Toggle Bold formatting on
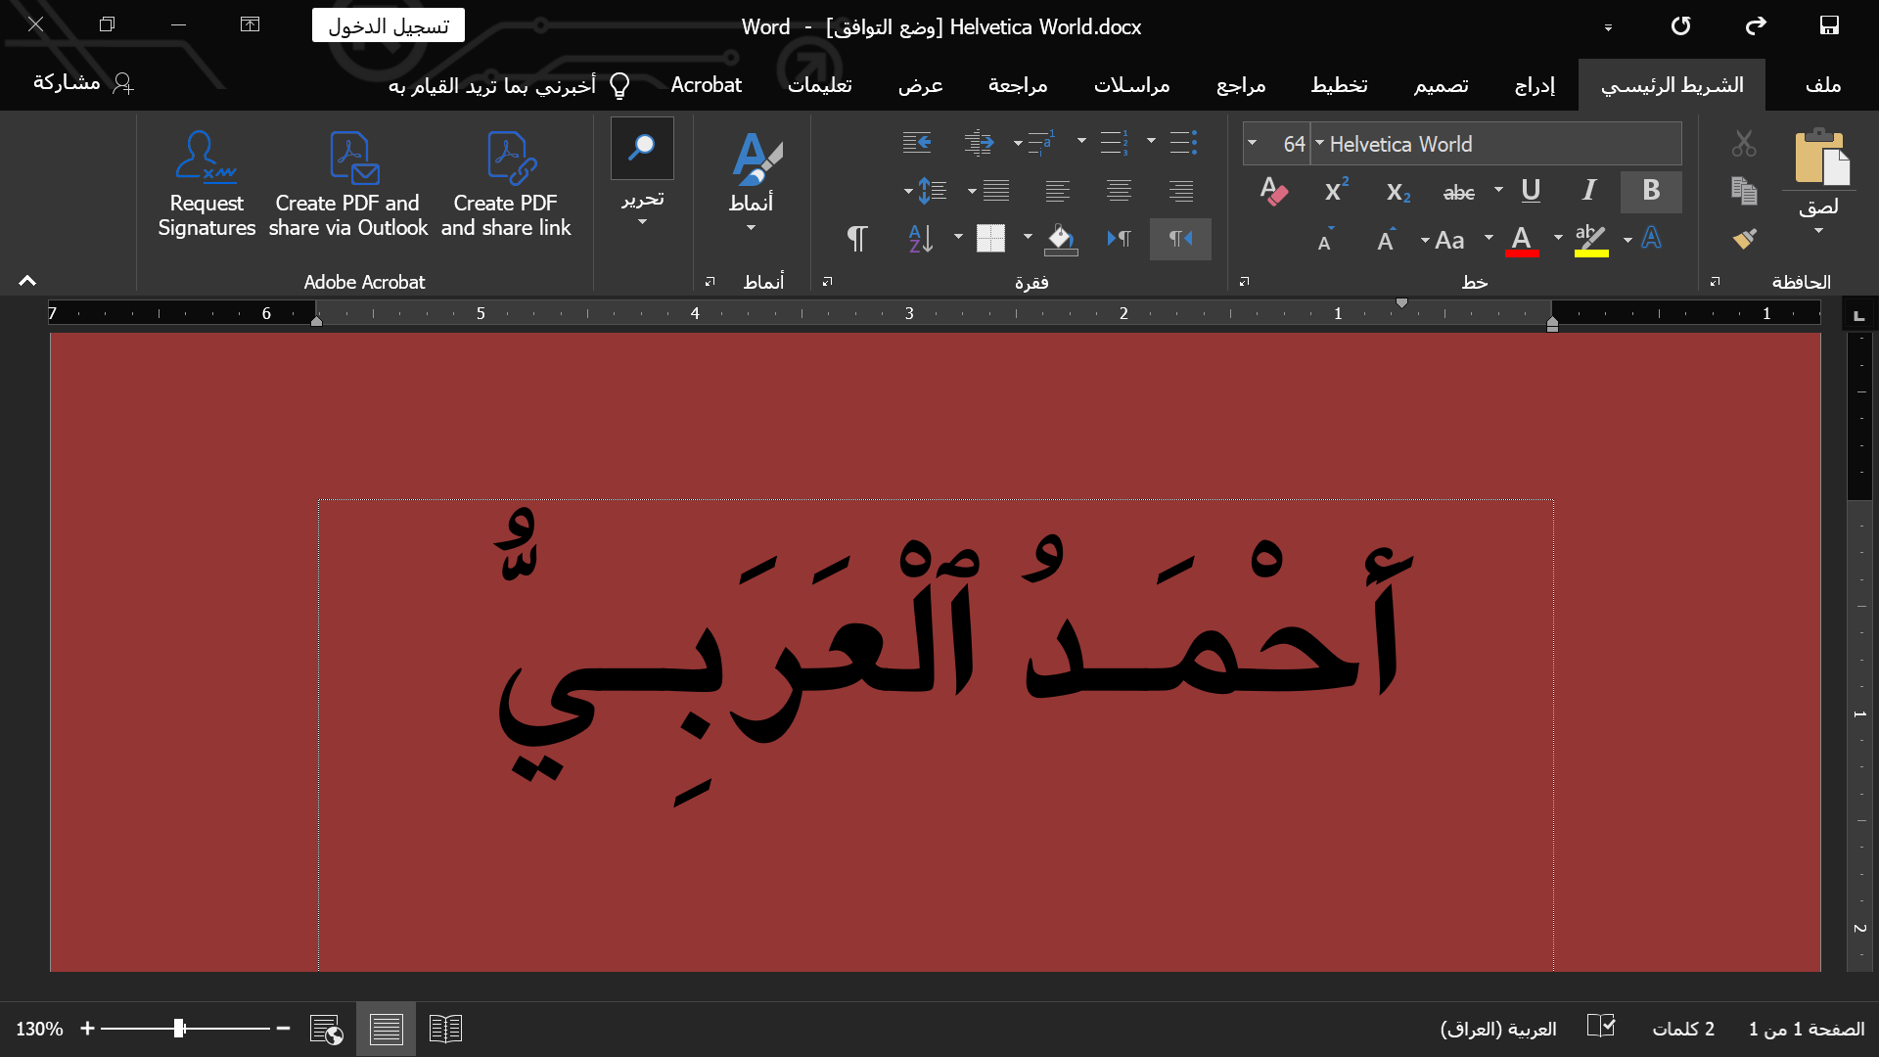Image resolution: width=1879 pixels, height=1057 pixels. click(1651, 191)
